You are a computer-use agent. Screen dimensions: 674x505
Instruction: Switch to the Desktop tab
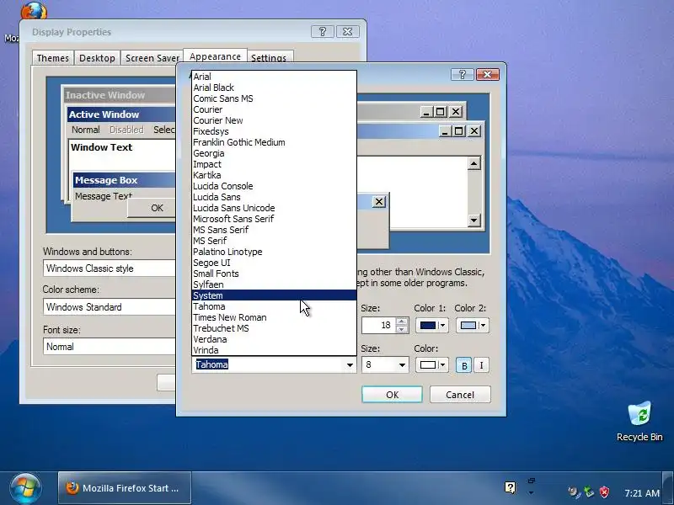point(97,58)
